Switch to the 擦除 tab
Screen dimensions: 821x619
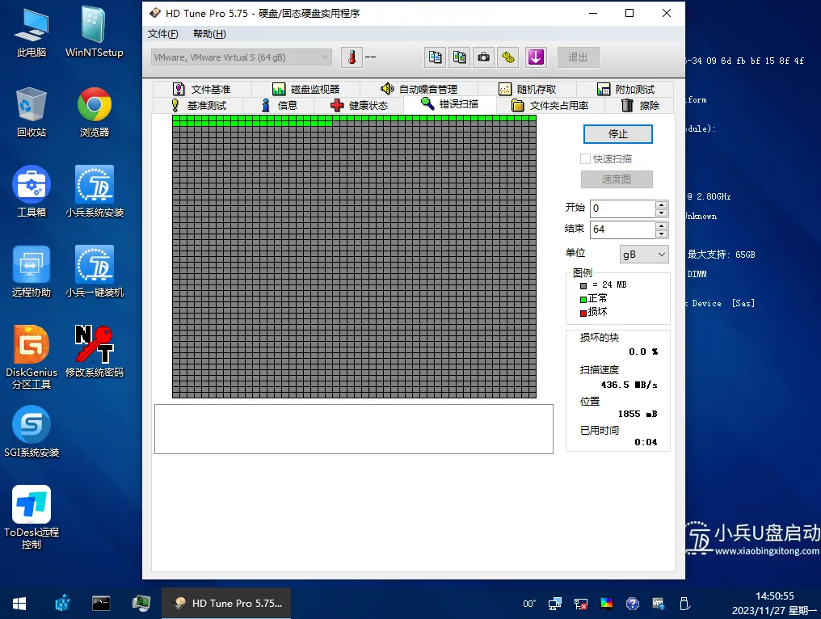[x=640, y=105]
